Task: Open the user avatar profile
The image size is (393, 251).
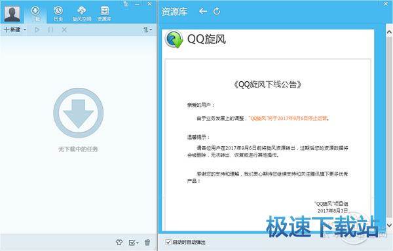Action: (x=12, y=14)
